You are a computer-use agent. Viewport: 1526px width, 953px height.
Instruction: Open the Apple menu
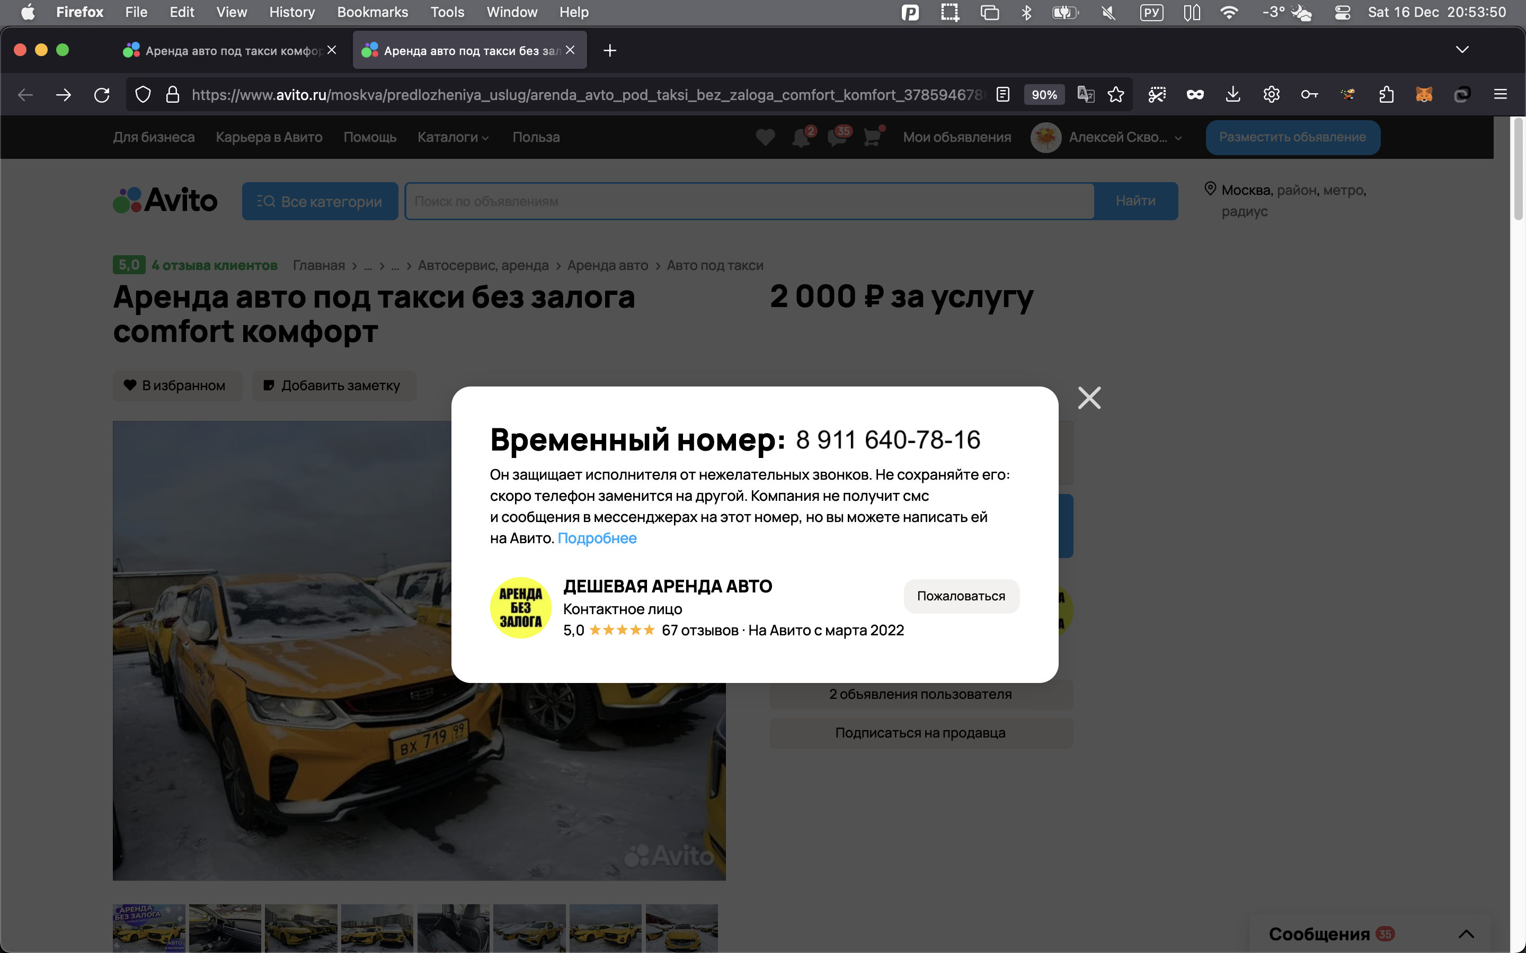[28, 12]
